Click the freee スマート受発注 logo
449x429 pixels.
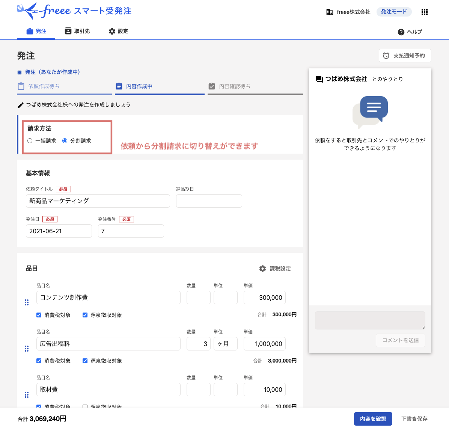point(74,11)
